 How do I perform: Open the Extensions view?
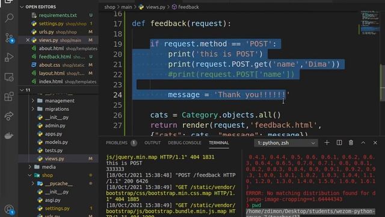point(9,96)
